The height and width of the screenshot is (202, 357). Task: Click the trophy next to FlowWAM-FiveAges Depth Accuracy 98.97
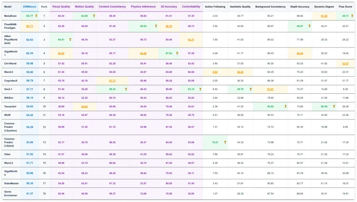point(309,26)
